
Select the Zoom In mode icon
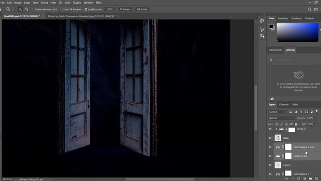click(x=20, y=9)
